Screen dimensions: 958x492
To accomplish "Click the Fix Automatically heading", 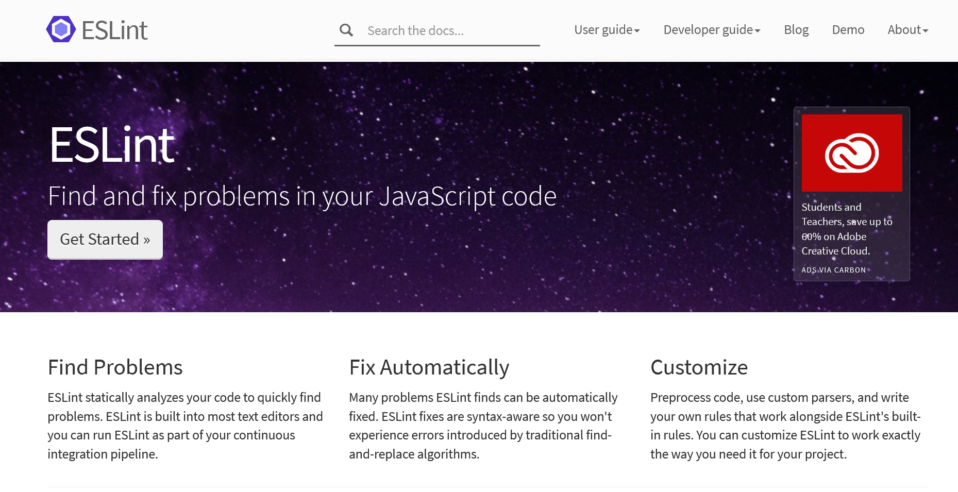I will click(x=429, y=367).
